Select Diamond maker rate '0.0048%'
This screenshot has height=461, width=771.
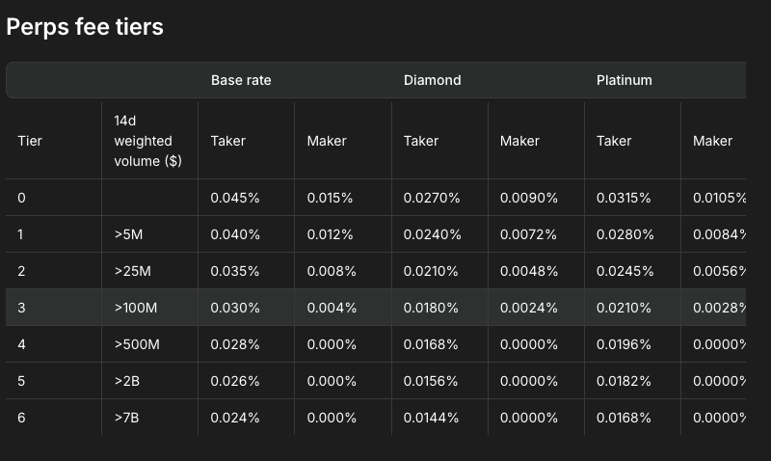(529, 271)
